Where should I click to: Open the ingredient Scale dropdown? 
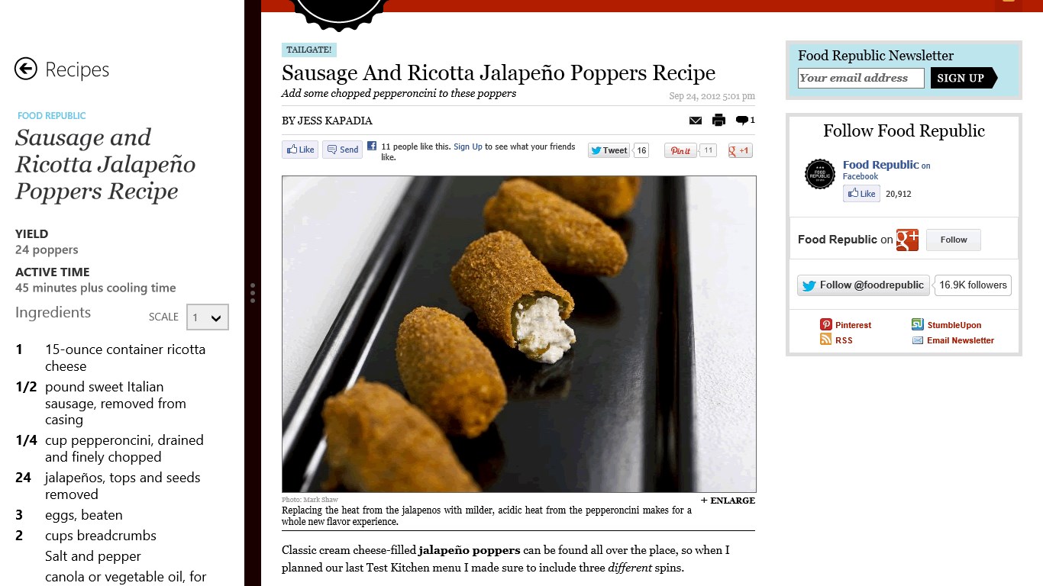tap(208, 317)
